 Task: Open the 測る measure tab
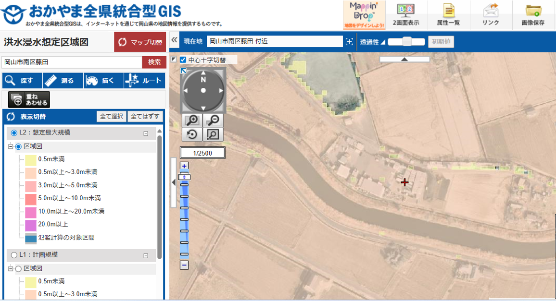[62, 81]
